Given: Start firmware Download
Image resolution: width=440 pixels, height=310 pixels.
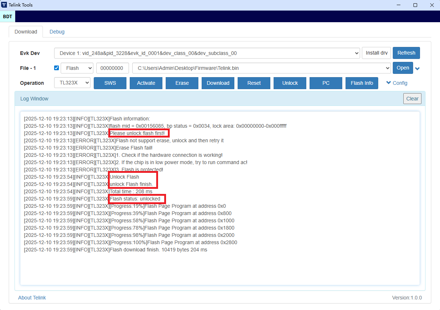Looking at the screenshot, I should (x=218, y=83).
